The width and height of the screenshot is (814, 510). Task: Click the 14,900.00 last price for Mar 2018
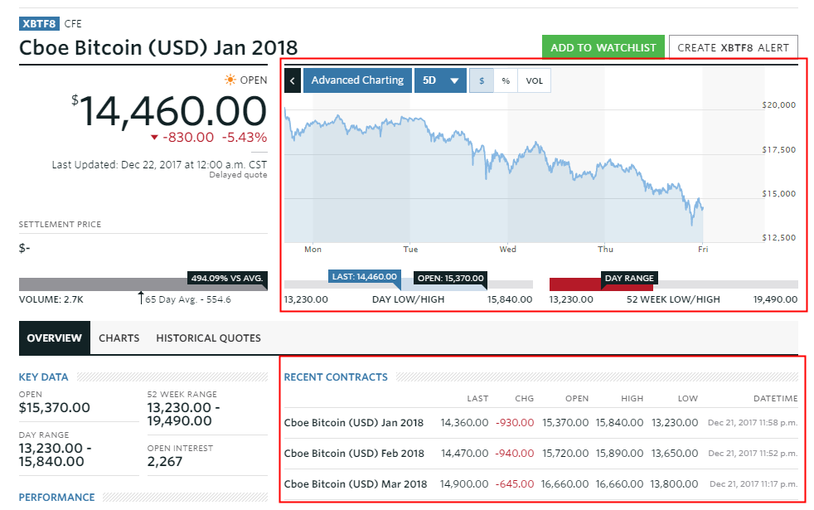pos(464,484)
